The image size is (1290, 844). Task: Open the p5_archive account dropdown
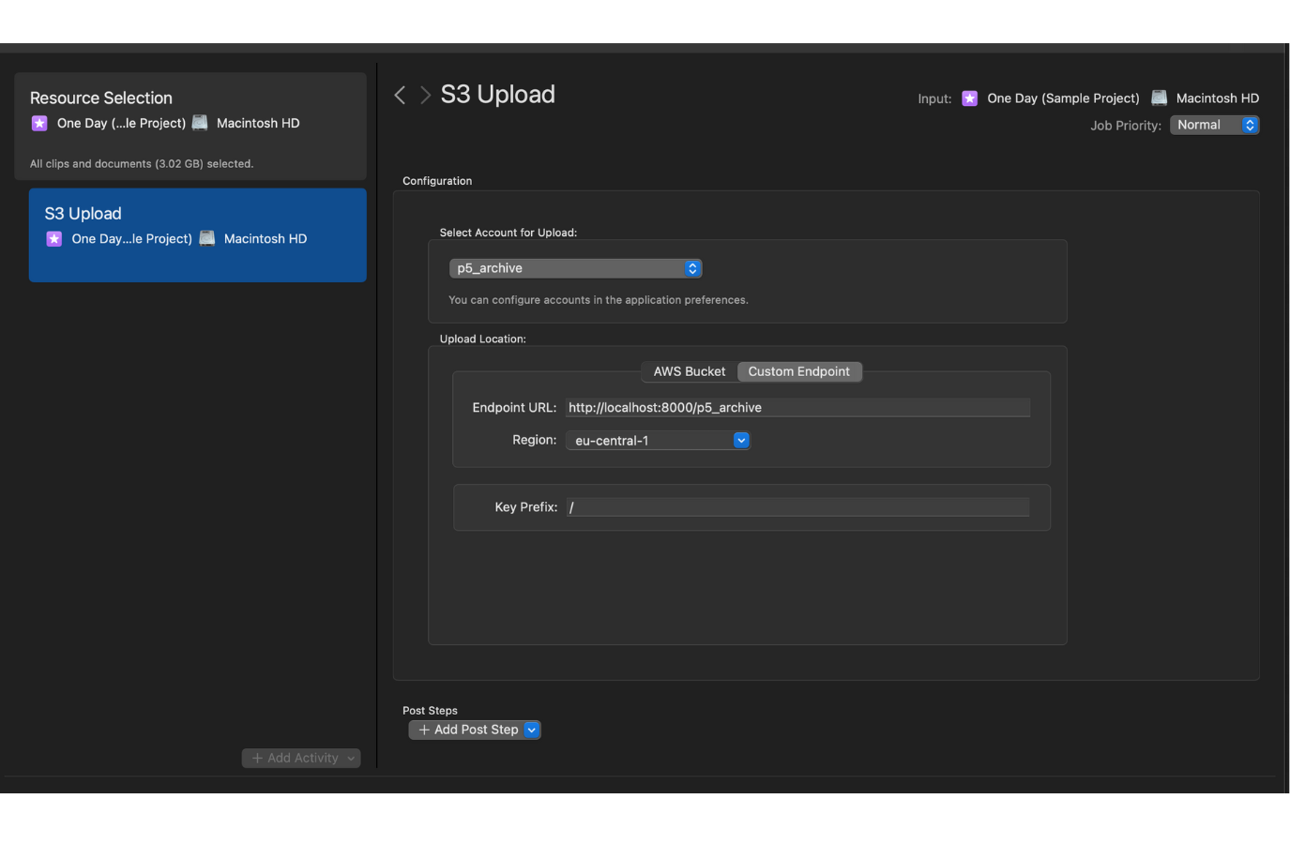tap(575, 268)
